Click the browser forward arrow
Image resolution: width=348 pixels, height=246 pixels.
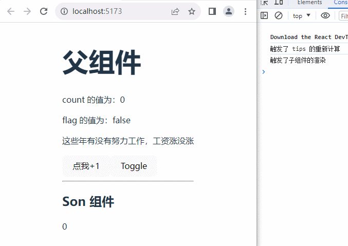27,11
